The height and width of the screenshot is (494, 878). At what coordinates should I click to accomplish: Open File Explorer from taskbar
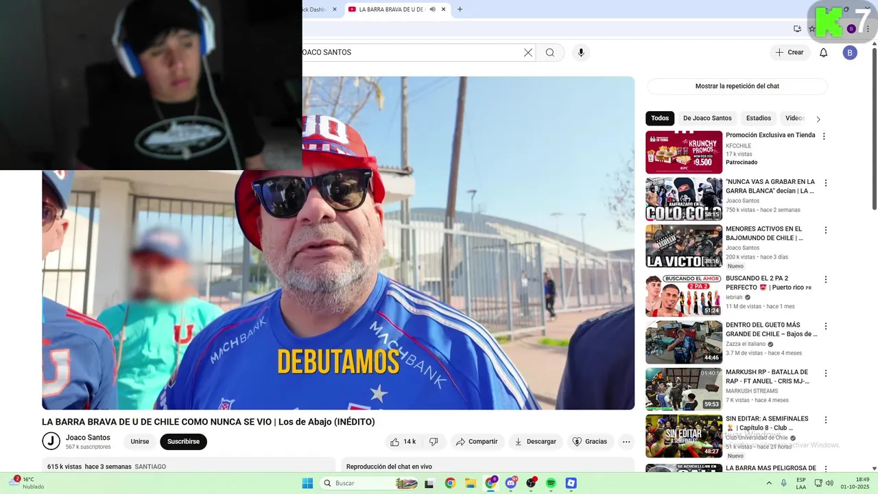[x=471, y=483]
